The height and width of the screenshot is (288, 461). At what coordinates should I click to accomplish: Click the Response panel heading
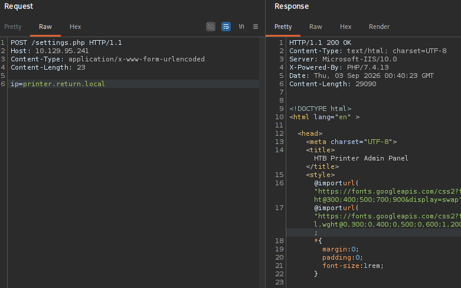click(292, 6)
